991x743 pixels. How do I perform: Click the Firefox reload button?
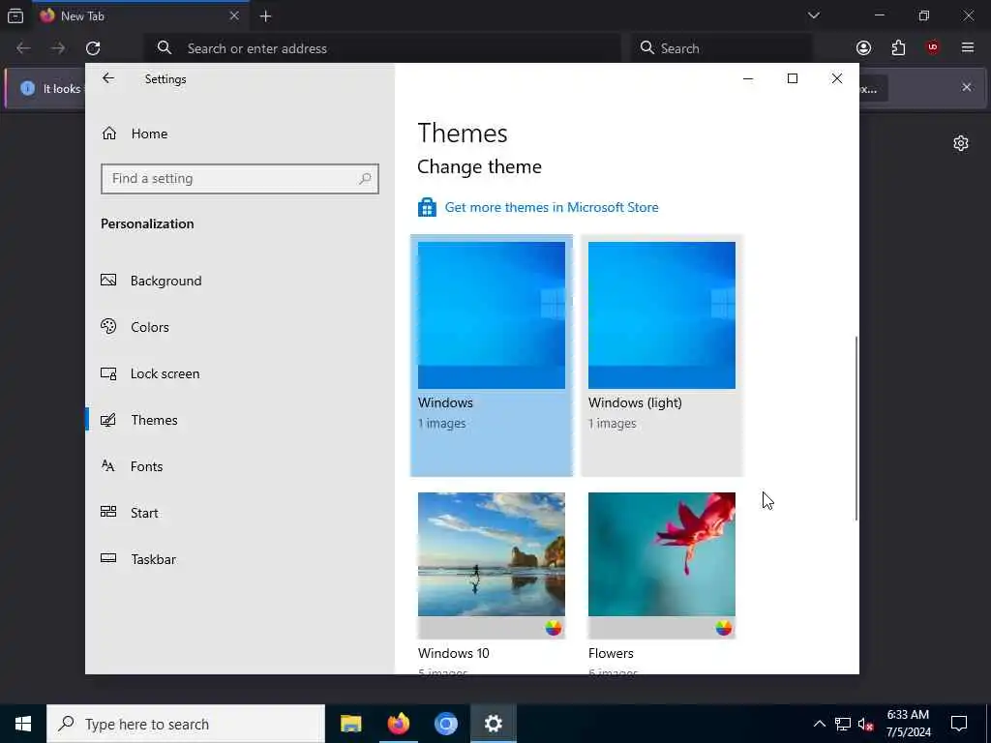(93, 48)
